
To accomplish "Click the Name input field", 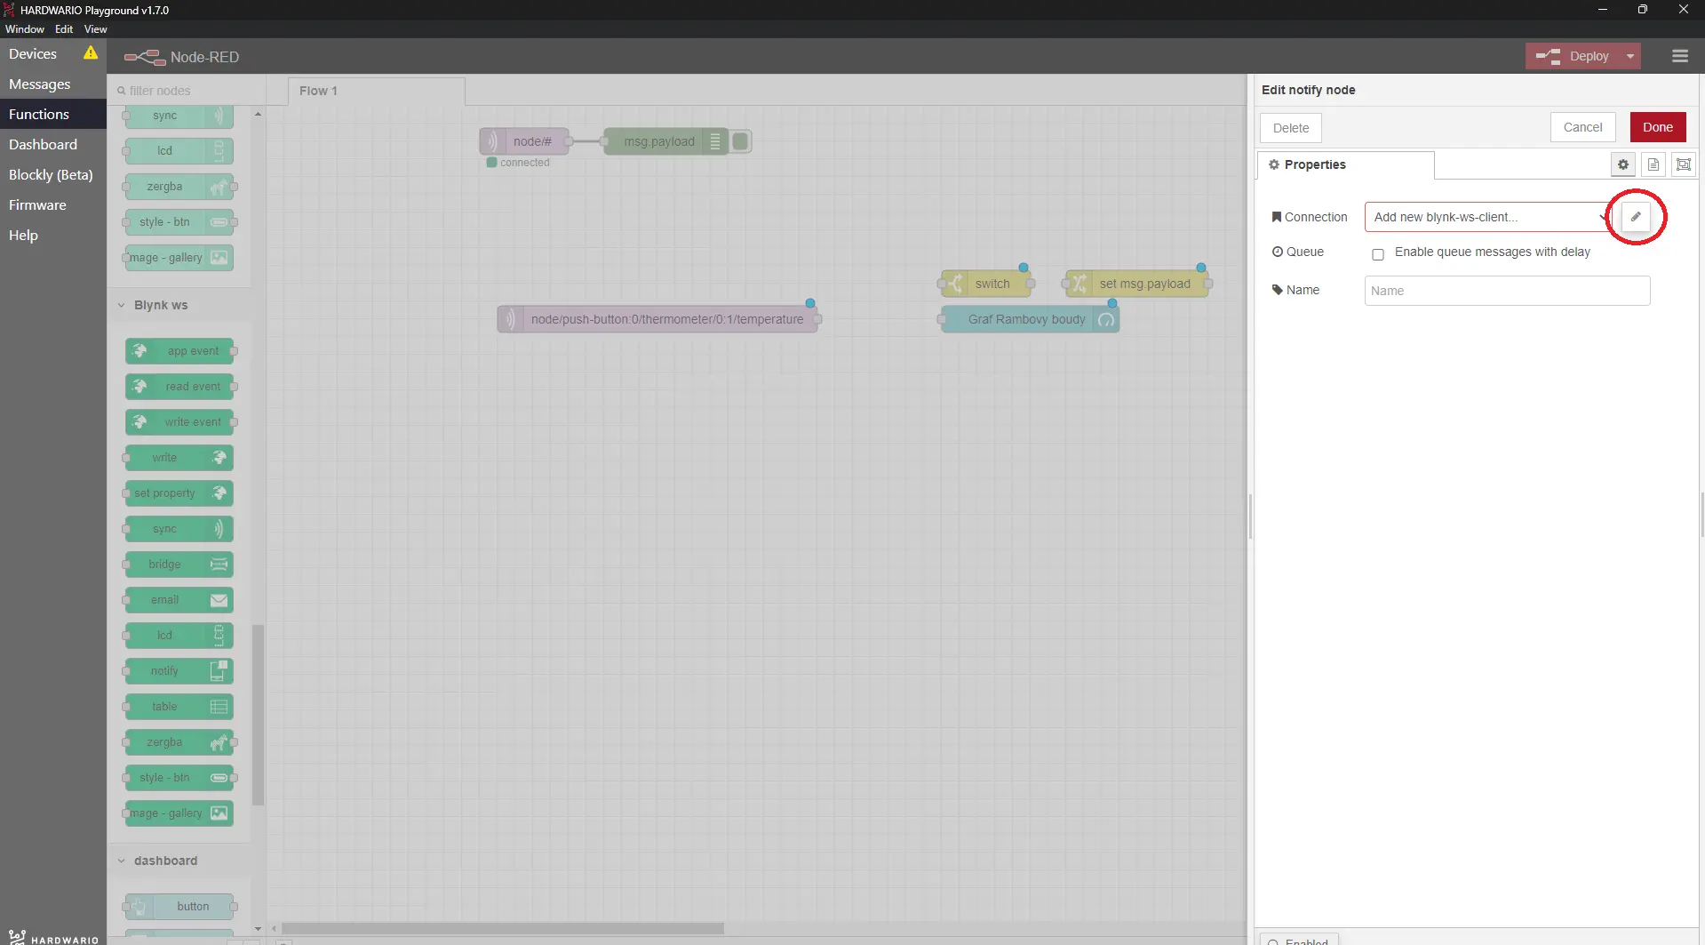I will pos(1507,291).
